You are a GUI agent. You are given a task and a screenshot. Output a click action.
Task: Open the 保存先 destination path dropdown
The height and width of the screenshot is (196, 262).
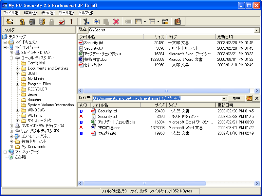224,99
